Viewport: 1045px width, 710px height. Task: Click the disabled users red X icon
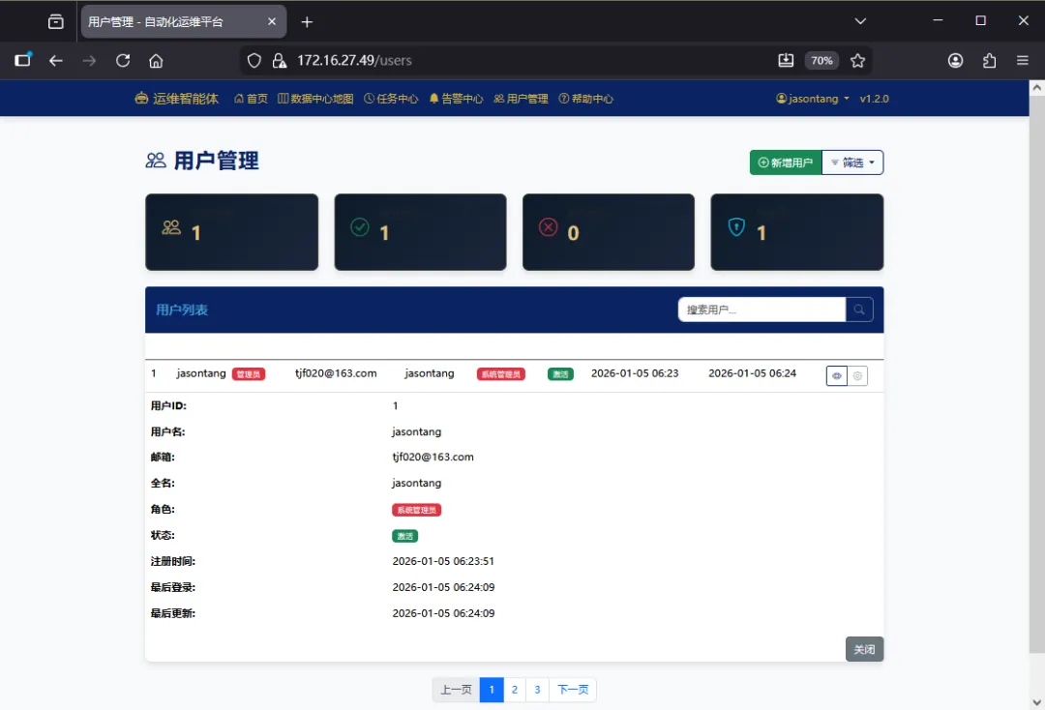(x=548, y=227)
